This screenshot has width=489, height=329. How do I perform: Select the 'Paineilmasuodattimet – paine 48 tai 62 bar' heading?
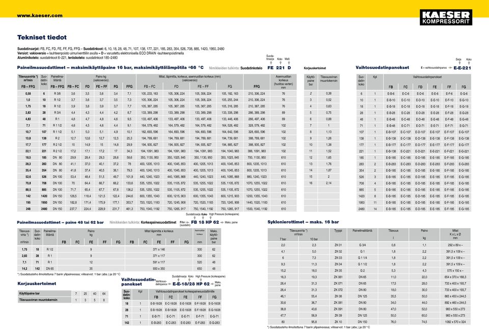[60, 223]
